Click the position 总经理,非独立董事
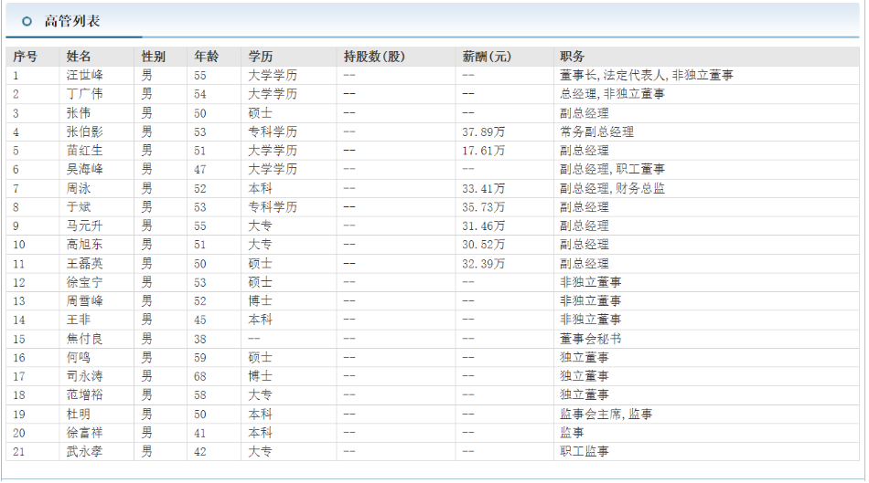869x483 pixels. (x=612, y=94)
